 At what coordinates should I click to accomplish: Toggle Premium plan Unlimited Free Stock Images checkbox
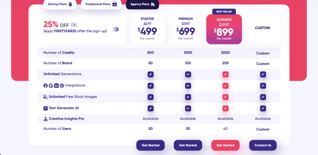(x=188, y=97)
